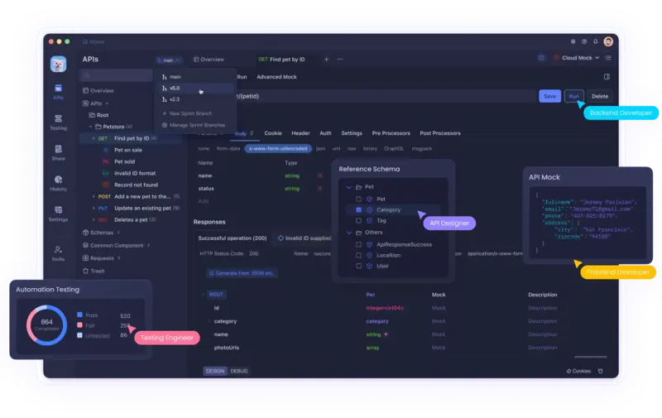Viewport: 662px width, 418px height.
Task: Open the top bar settings gear
Action: click(x=573, y=41)
